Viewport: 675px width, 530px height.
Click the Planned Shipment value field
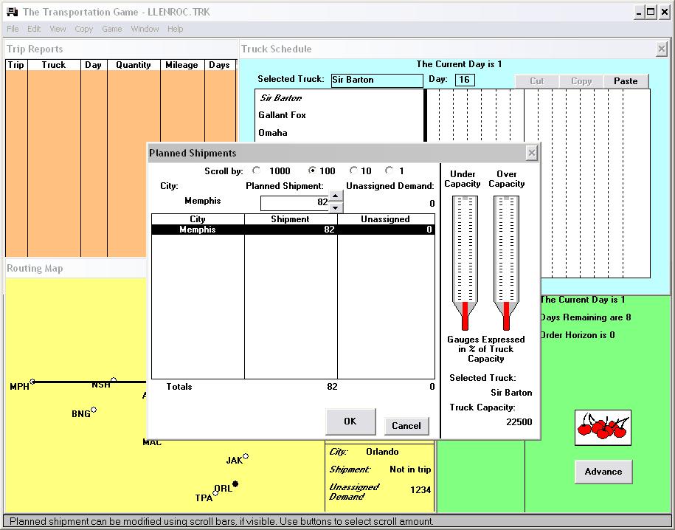pyautogui.click(x=295, y=202)
